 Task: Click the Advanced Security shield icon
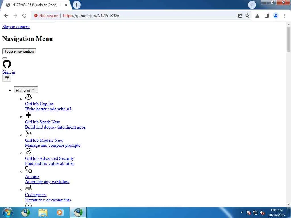pyautogui.click(x=28, y=151)
